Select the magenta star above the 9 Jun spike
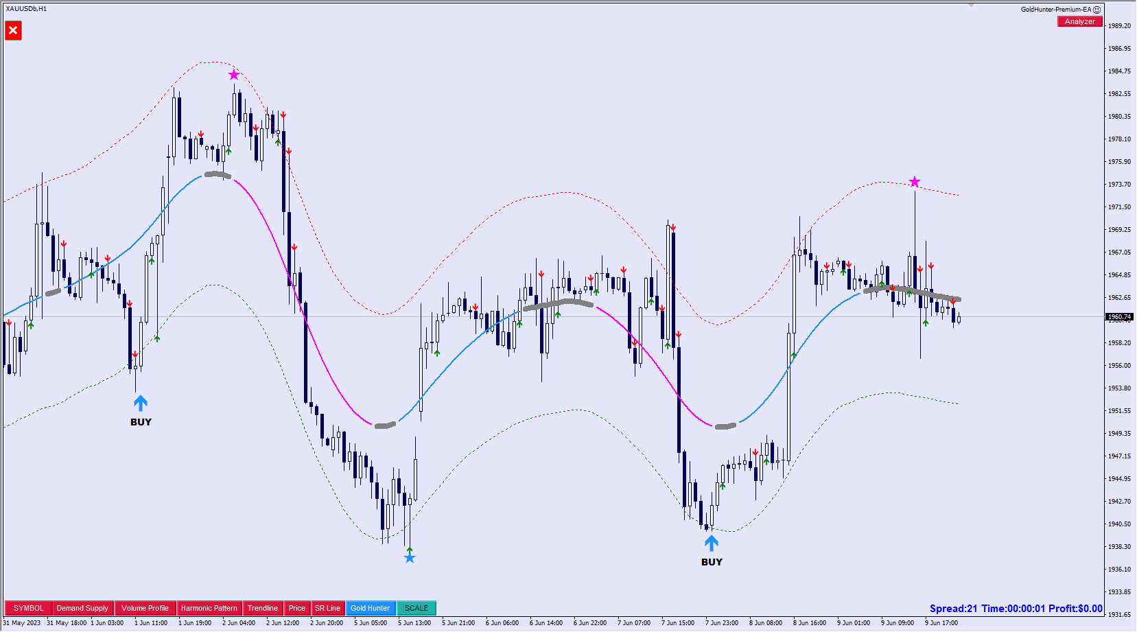The height and width of the screenshot is (632, 1137). pos(915,182)
